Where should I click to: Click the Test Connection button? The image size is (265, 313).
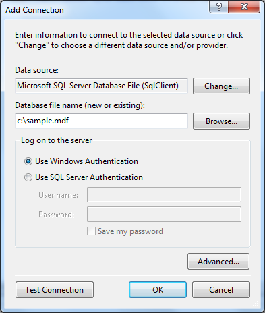tap(55, 290)
